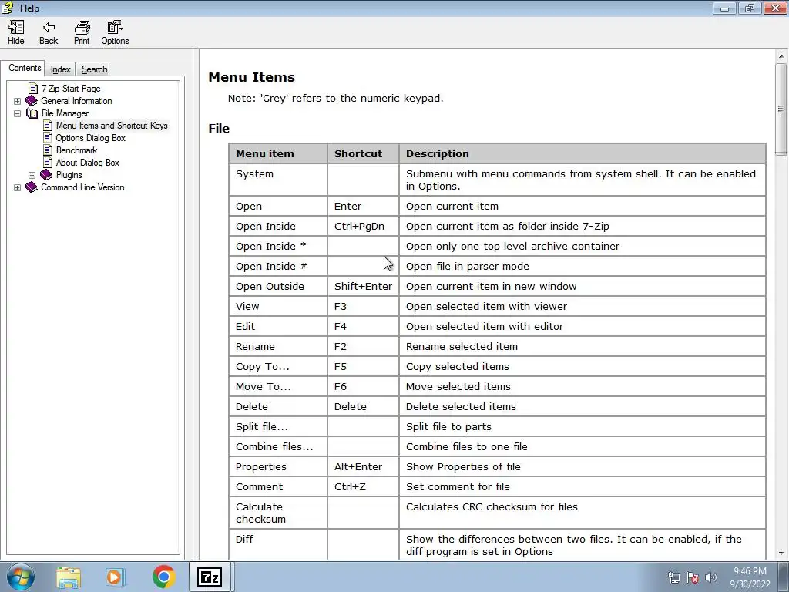
Task: Click the 'Copy To...' table cell
Action: pyautogui.click(x=277, y=366)
